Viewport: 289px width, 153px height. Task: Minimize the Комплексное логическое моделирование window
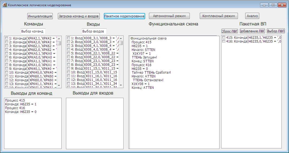[x=264, y=5]
